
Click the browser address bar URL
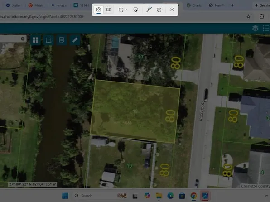point(42,17)
